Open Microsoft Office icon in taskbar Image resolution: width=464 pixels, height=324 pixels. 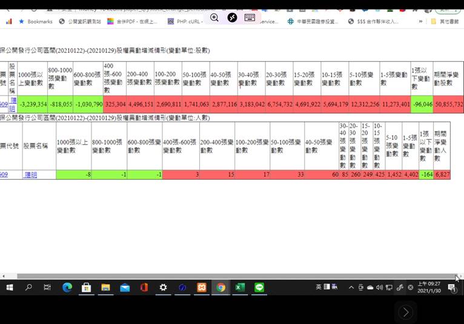tap(144, 288)
